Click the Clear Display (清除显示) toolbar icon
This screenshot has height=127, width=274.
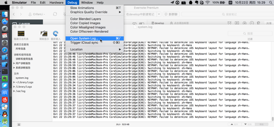(x=44, y=33)
